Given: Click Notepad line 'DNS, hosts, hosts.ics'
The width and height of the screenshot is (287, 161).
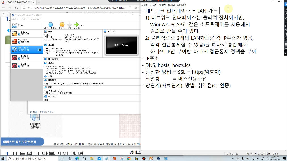Looking at the screenshot, I should pos(168,65).
